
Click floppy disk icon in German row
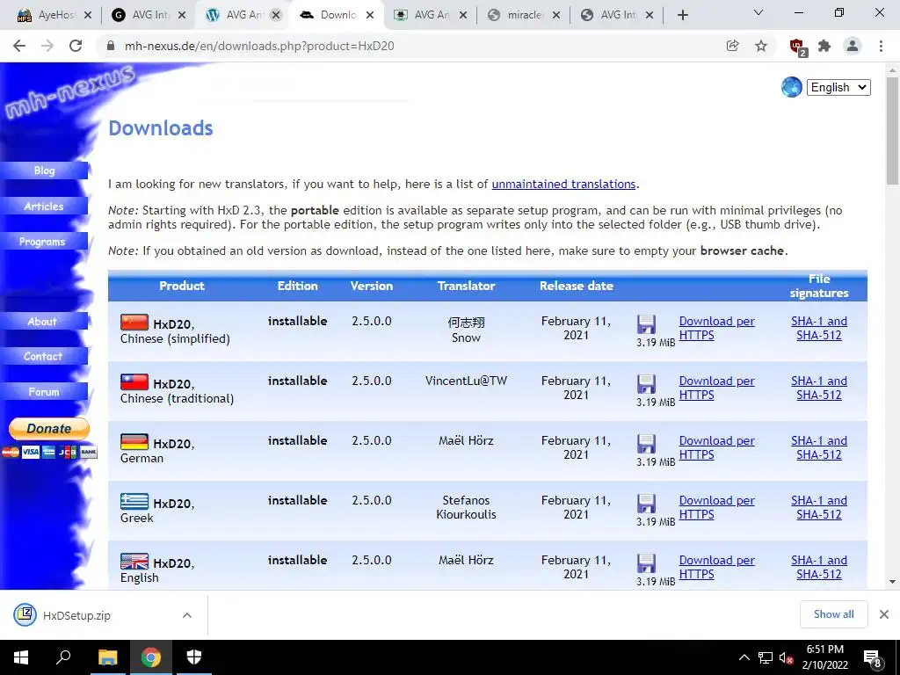coord(646,444)
